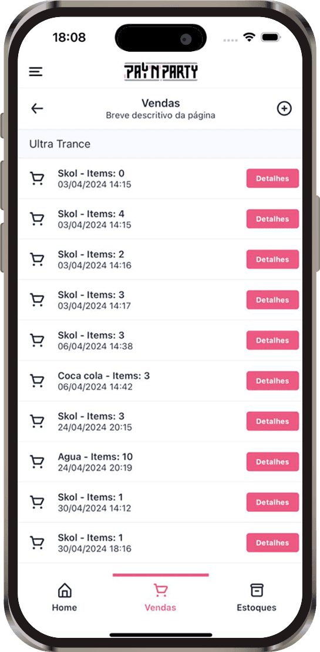Select the Vendas bottom tab
Screen dimensions: 320x652
click(160, 597)
